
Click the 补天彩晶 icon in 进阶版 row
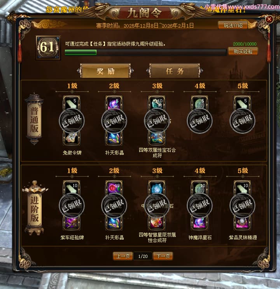114,223
